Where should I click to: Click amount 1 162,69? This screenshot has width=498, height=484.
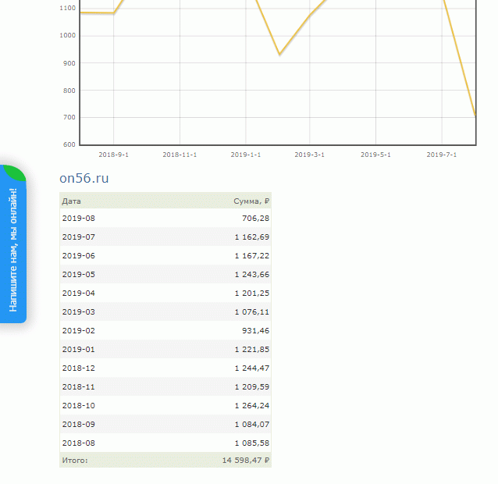pos(252,237)
